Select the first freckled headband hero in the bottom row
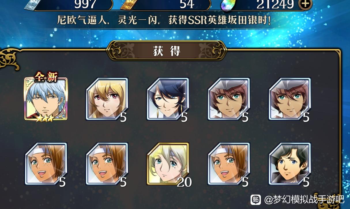The width and height of the screenshot is (350, 209). click(46, 164)
